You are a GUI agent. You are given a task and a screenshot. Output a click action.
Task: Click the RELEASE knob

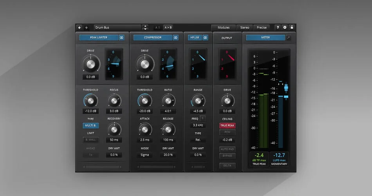point(168,130)
